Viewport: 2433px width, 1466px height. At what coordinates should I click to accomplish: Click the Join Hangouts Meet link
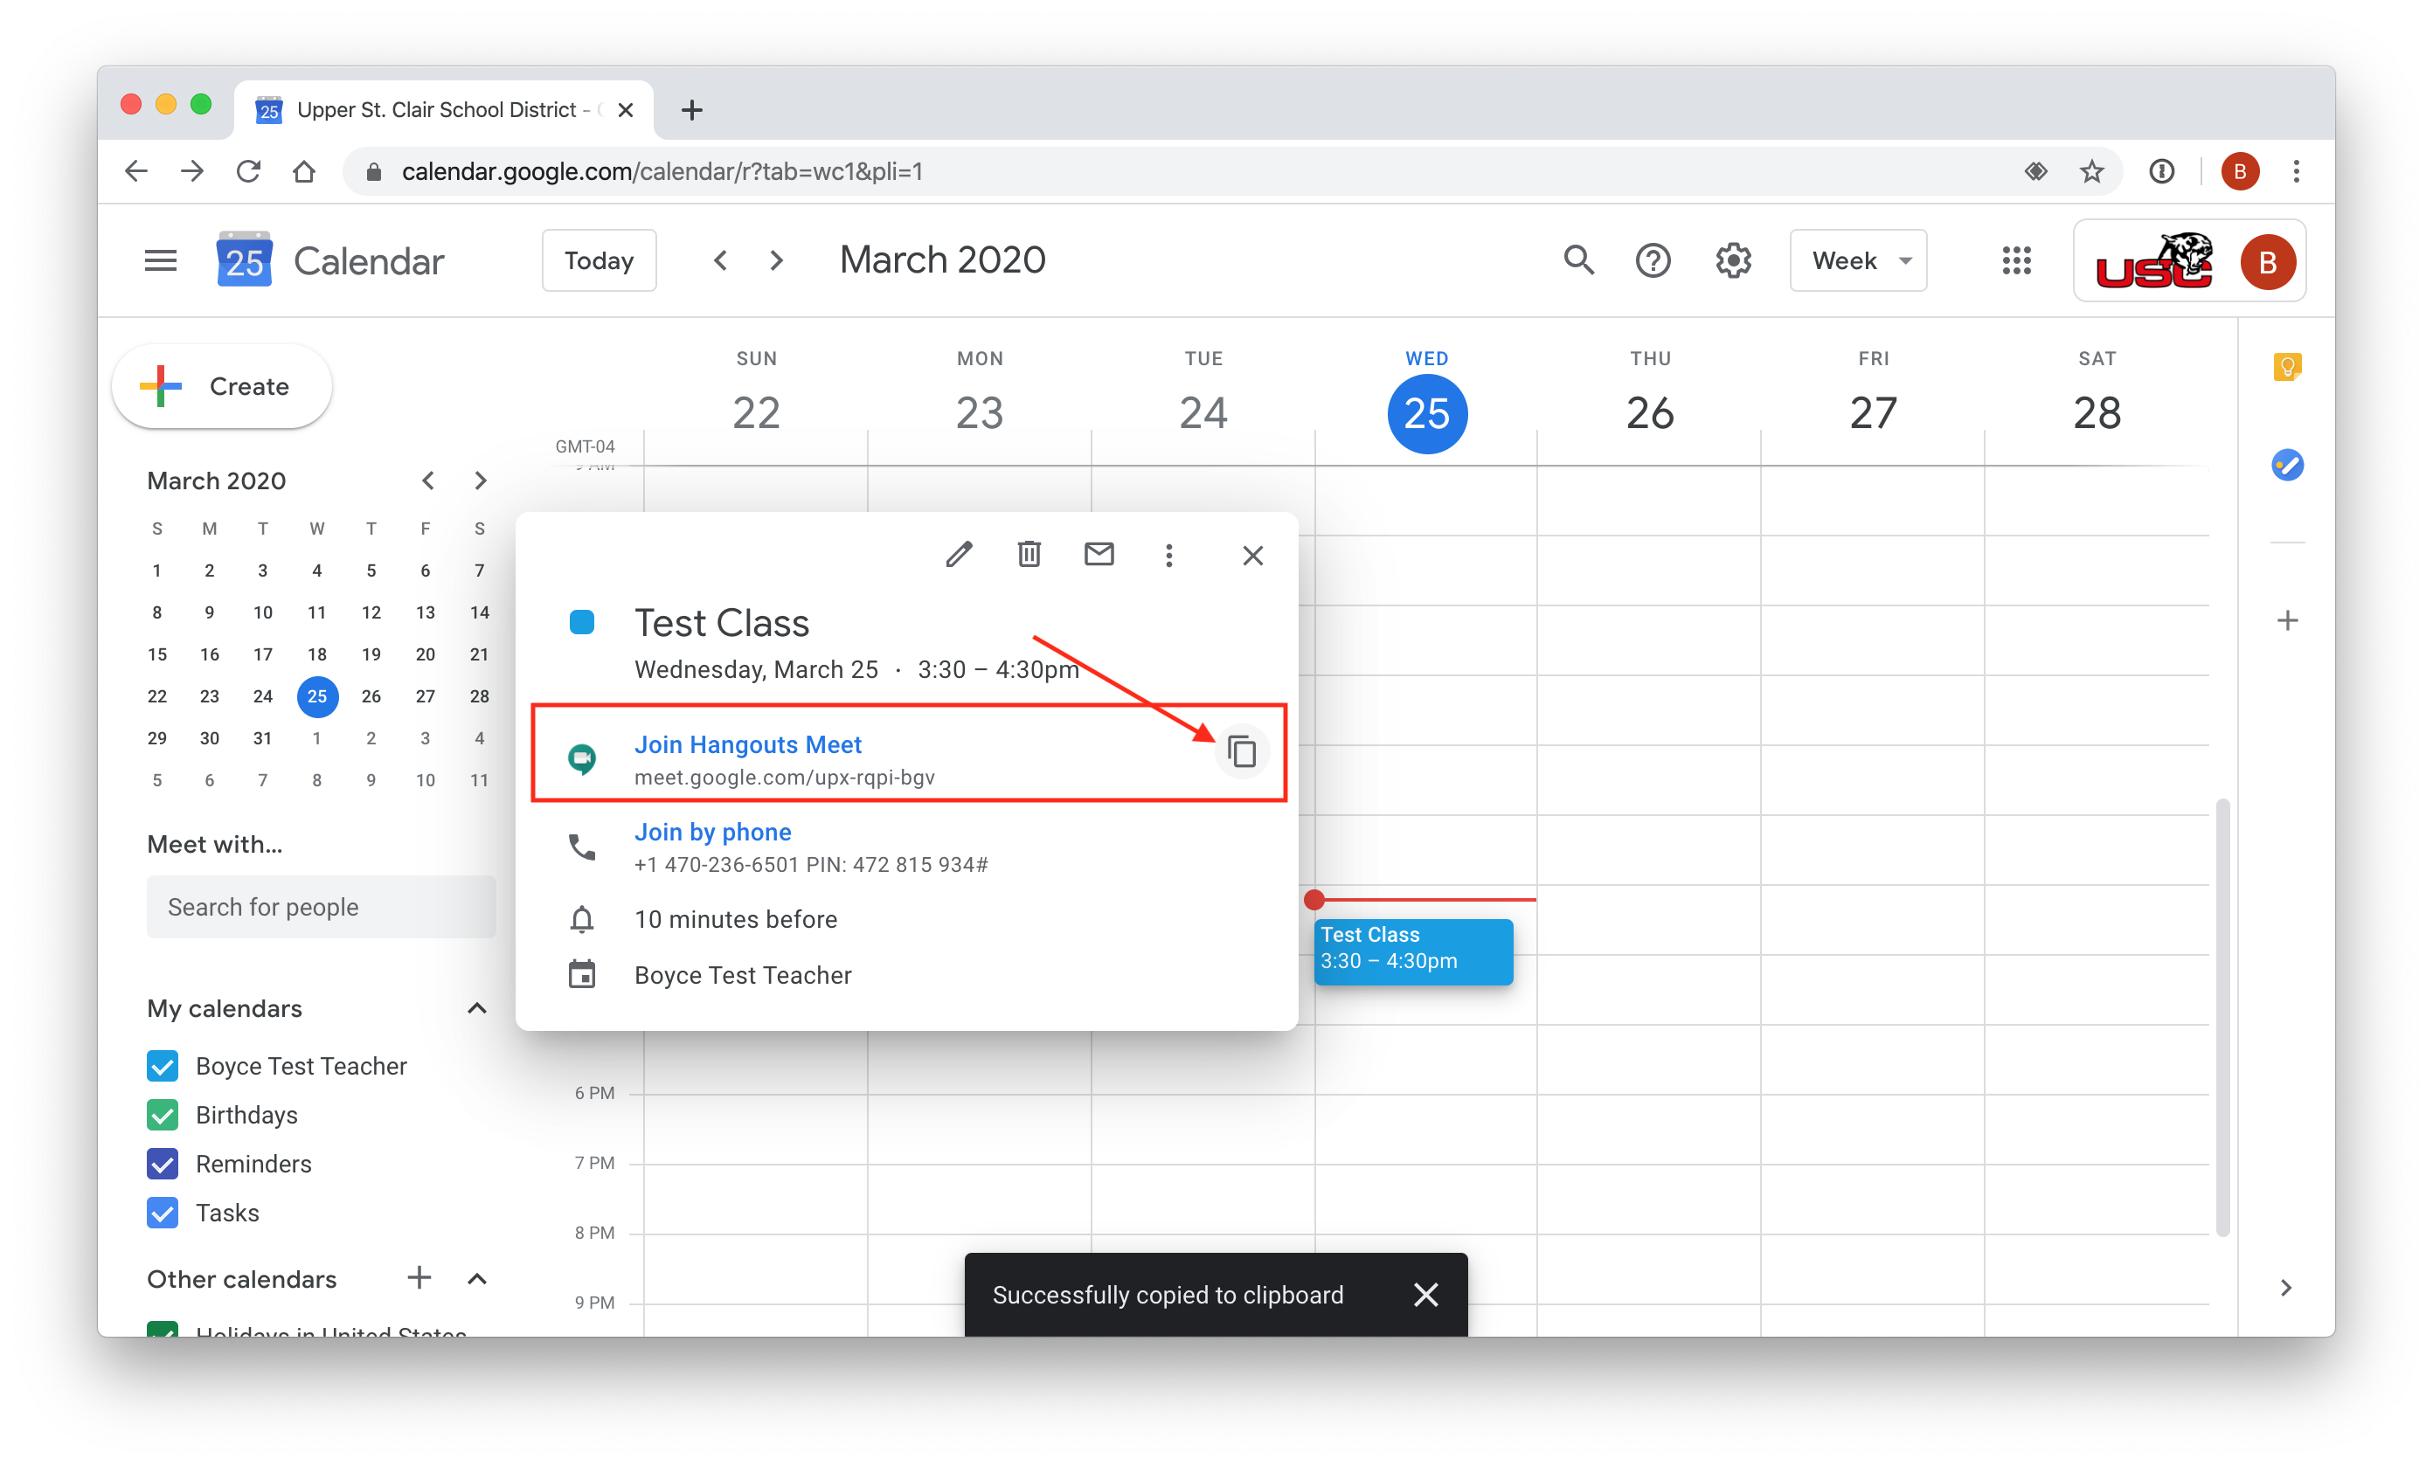[x=747, y=744]
